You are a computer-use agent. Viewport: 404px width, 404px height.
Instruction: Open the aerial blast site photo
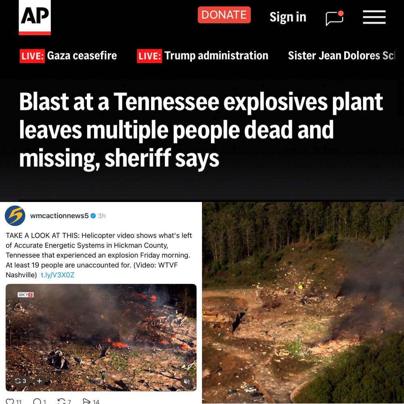(x=303, y=303)
